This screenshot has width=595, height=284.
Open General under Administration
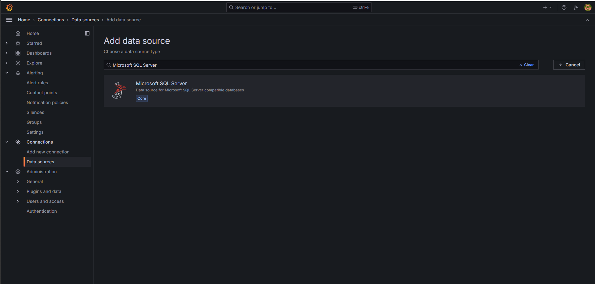(35, 182)
